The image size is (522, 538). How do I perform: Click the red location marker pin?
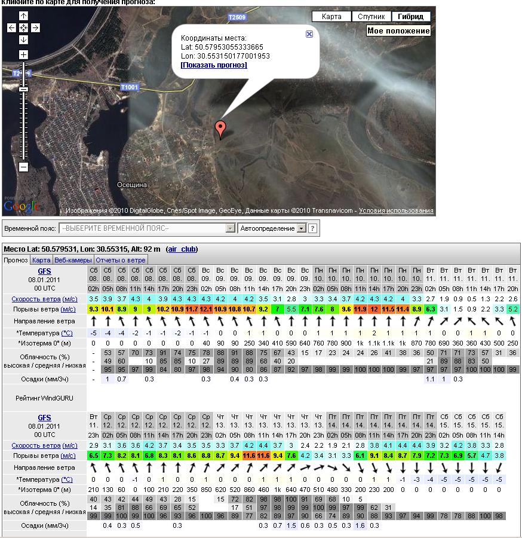[x=220, y=128]
